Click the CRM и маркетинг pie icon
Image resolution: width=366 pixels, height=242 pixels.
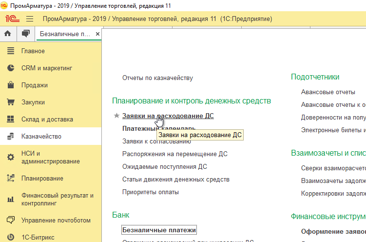point(11,68)
